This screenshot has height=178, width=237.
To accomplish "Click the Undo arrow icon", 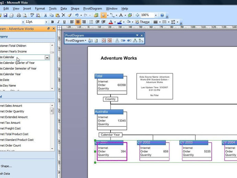I will [x=77, y=15].
